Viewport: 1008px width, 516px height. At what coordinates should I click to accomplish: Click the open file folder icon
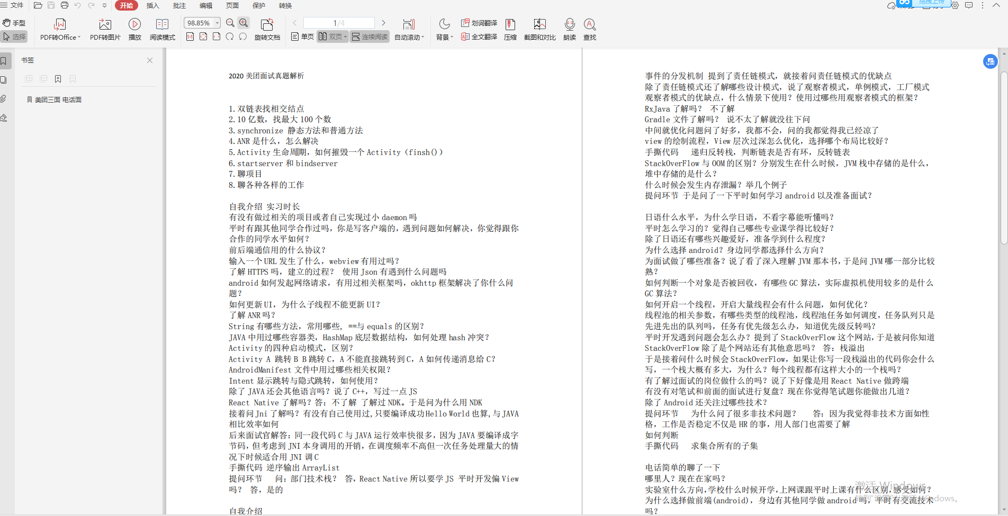(38, 5)
